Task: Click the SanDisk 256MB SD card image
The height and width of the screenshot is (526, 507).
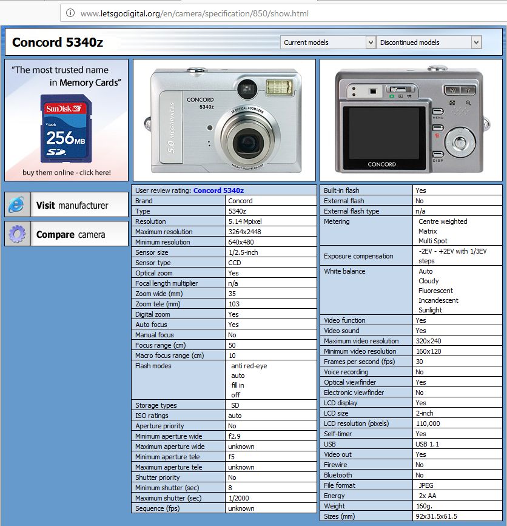Action: (x=66, y=129)
